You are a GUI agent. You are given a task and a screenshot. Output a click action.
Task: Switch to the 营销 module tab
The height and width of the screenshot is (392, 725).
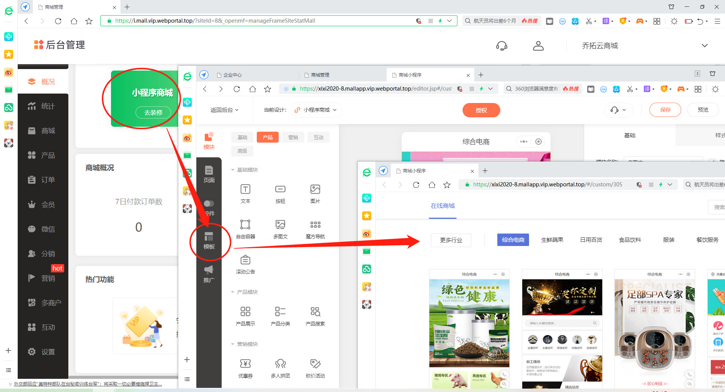(293, 137)
